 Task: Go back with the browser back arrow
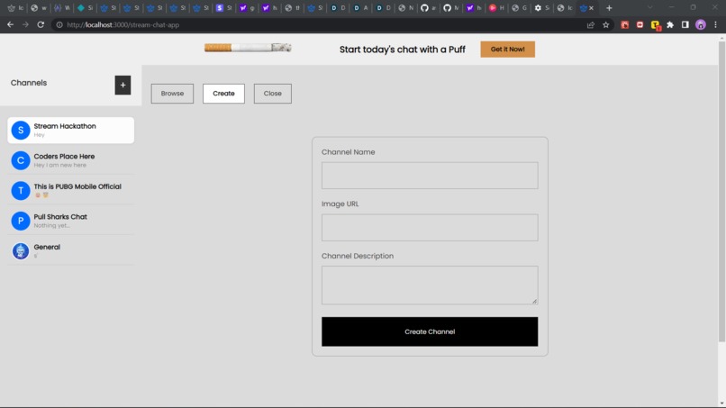click(x=10, y=24)
